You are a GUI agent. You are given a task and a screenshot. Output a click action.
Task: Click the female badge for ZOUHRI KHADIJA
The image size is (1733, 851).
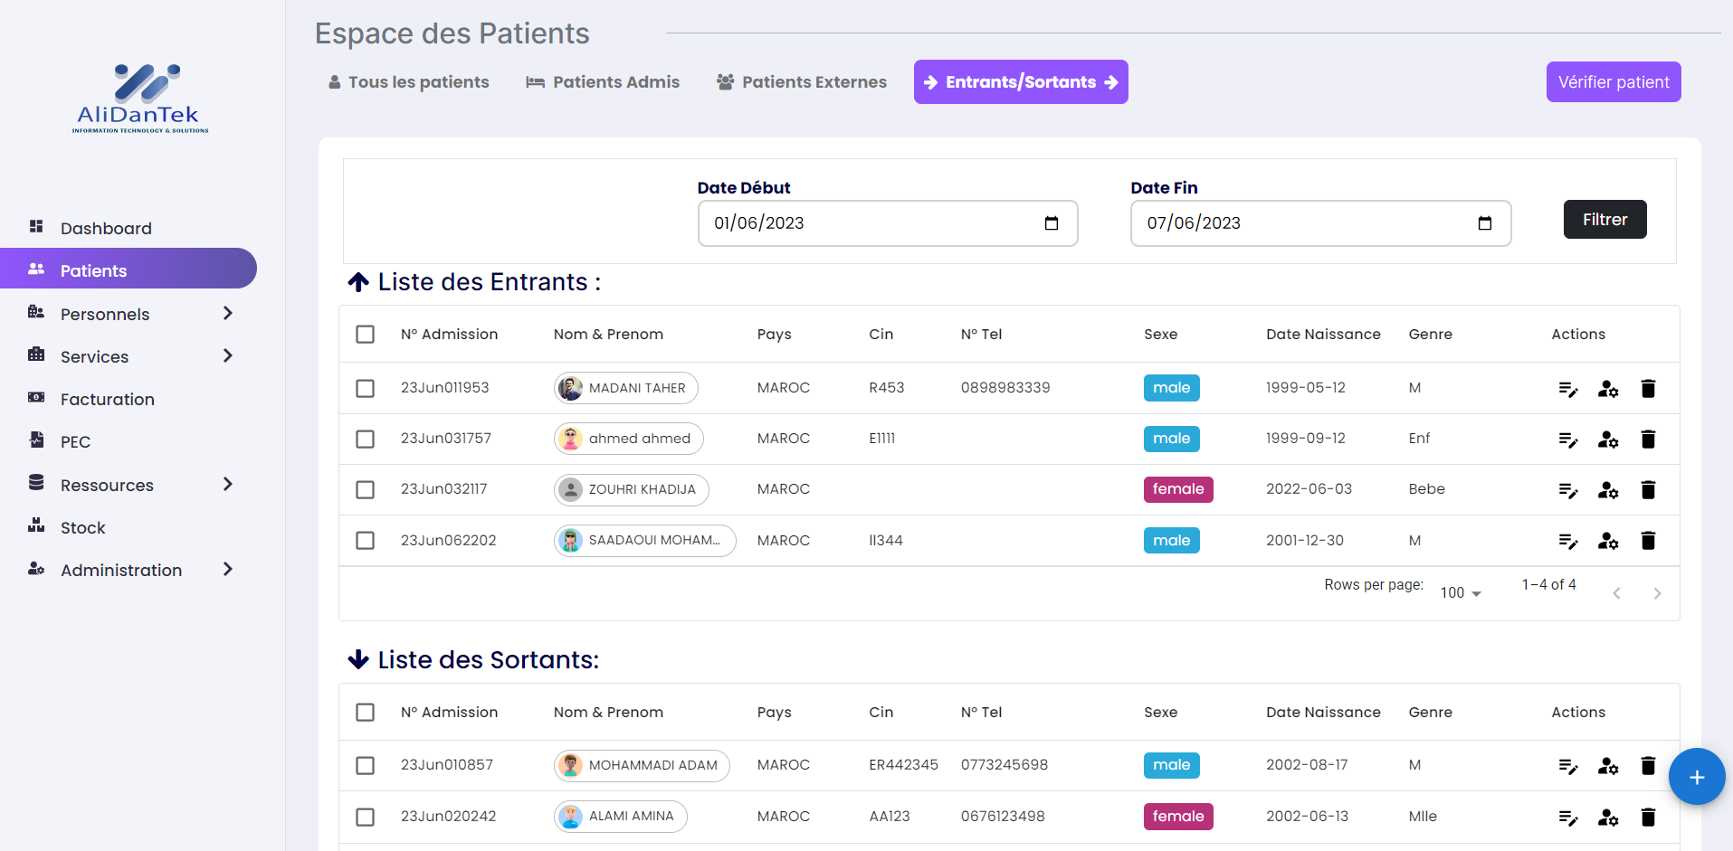1177,489
